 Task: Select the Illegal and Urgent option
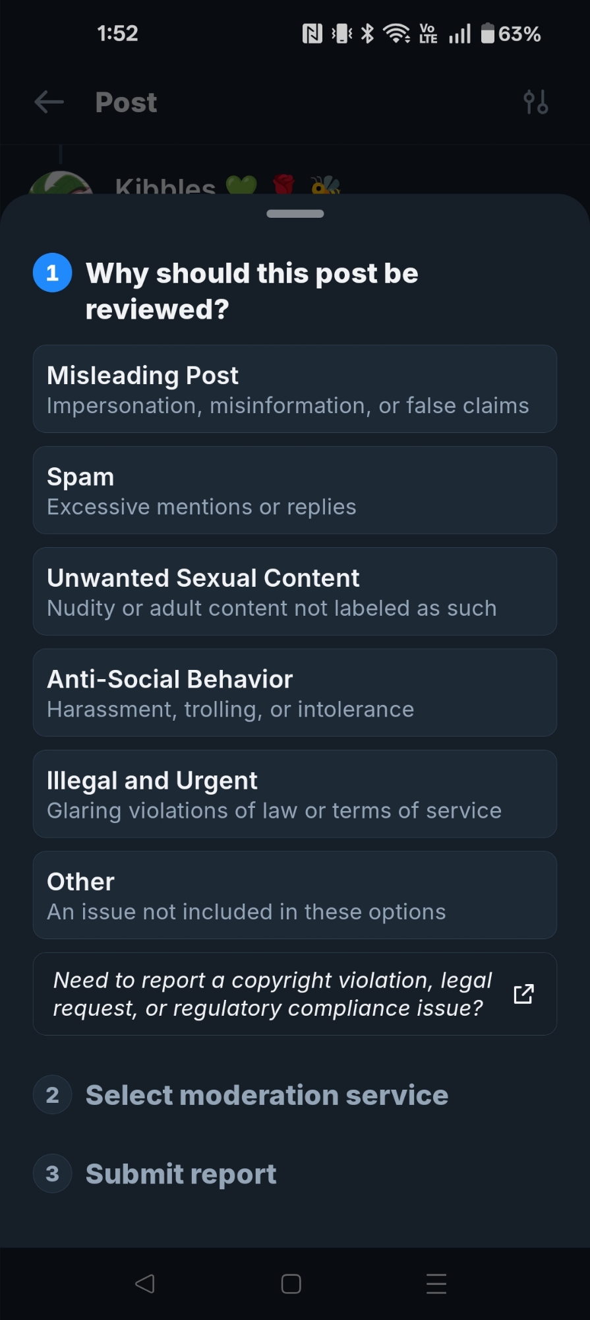[295, 794]
